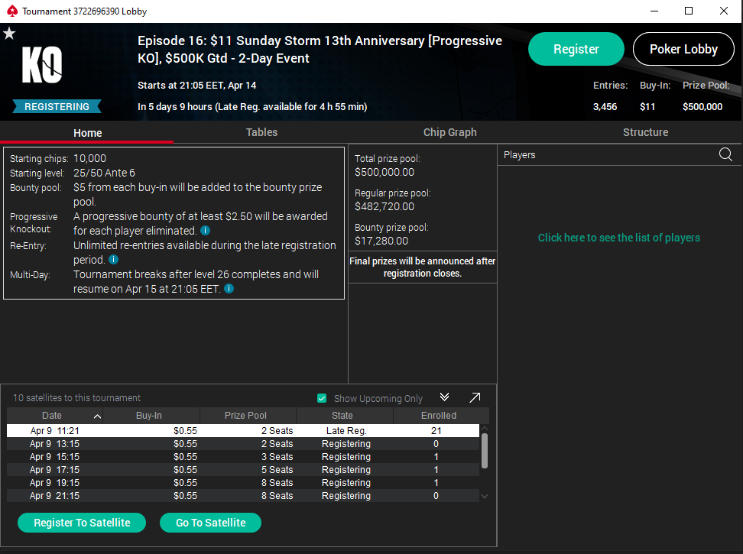Viewport: 743px width, 554px height.
Task: Click Go To Satellite button
Action: point(210,522)
